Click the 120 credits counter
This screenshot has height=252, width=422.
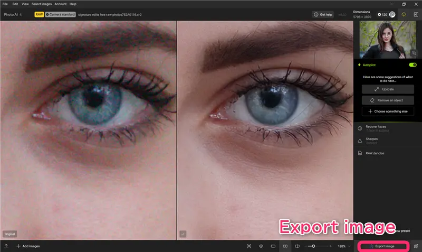coord(382,15)
